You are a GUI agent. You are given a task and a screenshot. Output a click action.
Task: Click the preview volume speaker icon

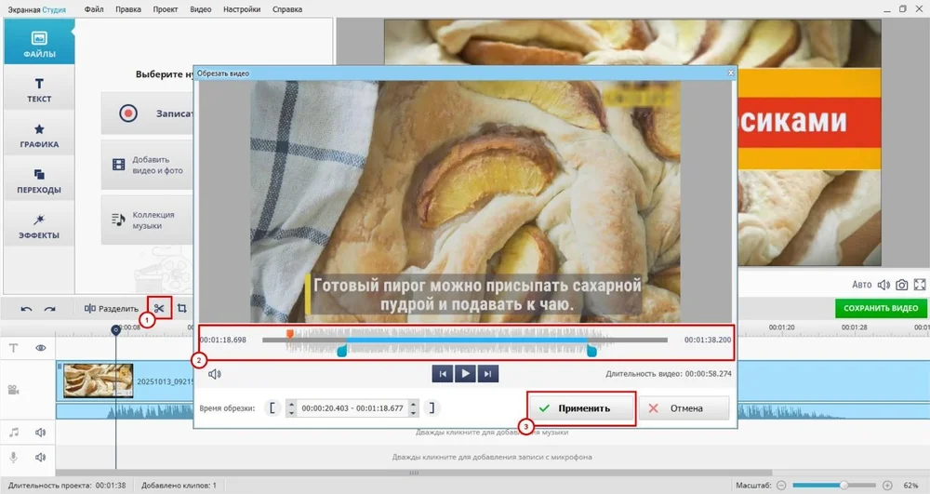tap(883, 285)
